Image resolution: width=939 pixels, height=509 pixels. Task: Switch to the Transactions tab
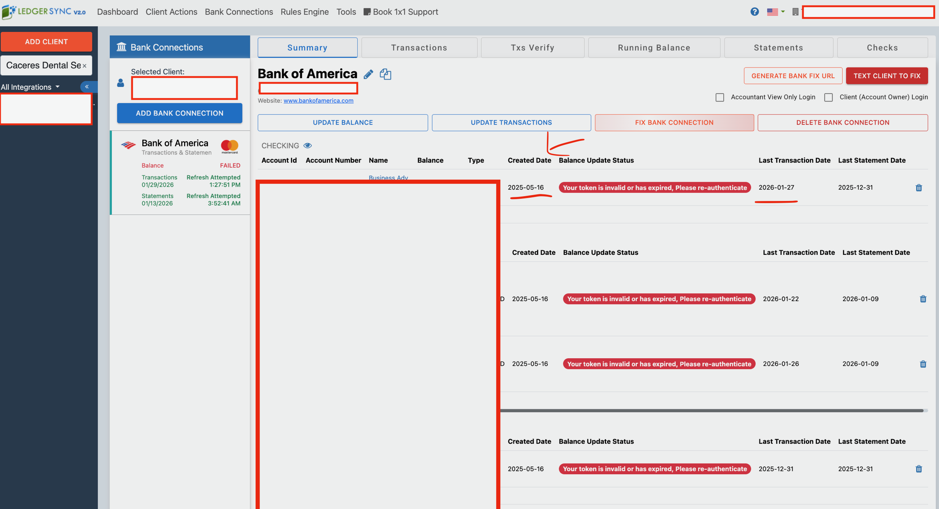[x=419, y=48]
